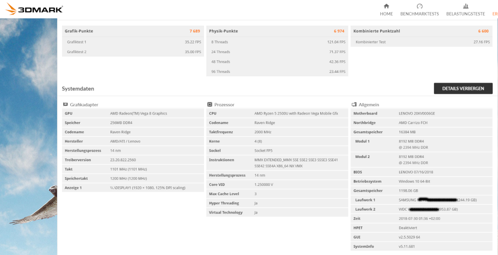This screenshot has height=255, width=498.
Task: Open the Benchmarktests gauge icon
Action: [x=420, y=6]
